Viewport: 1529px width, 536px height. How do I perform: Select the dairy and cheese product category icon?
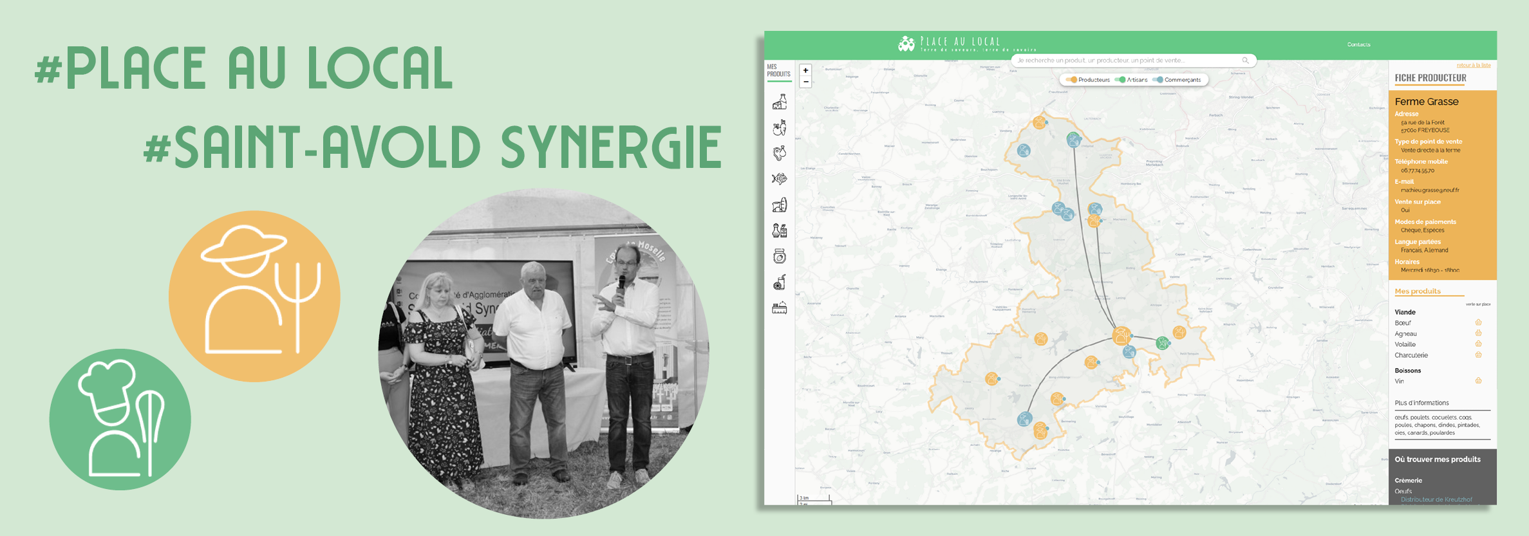pyautogui.click(x=780, y=102)
